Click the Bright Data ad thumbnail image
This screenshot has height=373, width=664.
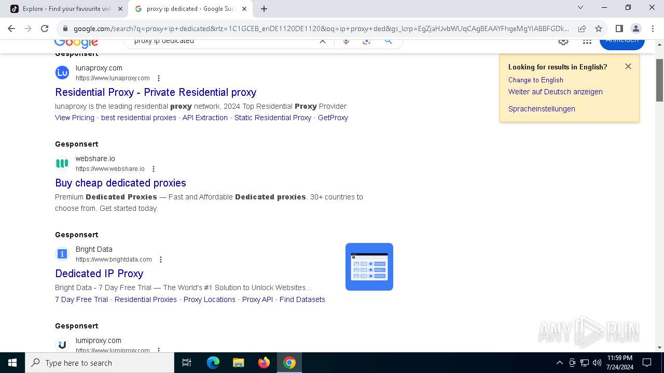[369, 267]
